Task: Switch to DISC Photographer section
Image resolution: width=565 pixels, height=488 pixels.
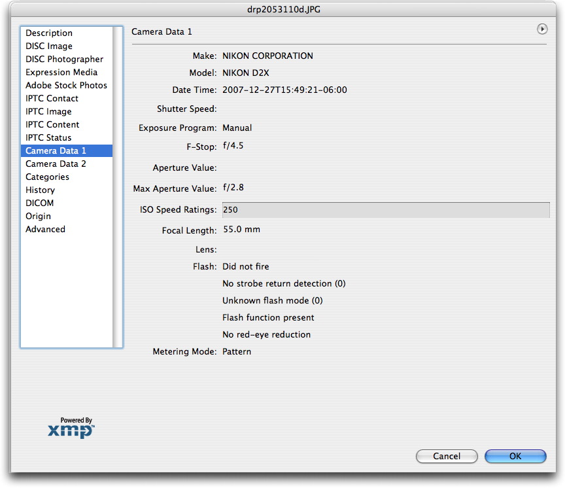Action: (64, 60)
